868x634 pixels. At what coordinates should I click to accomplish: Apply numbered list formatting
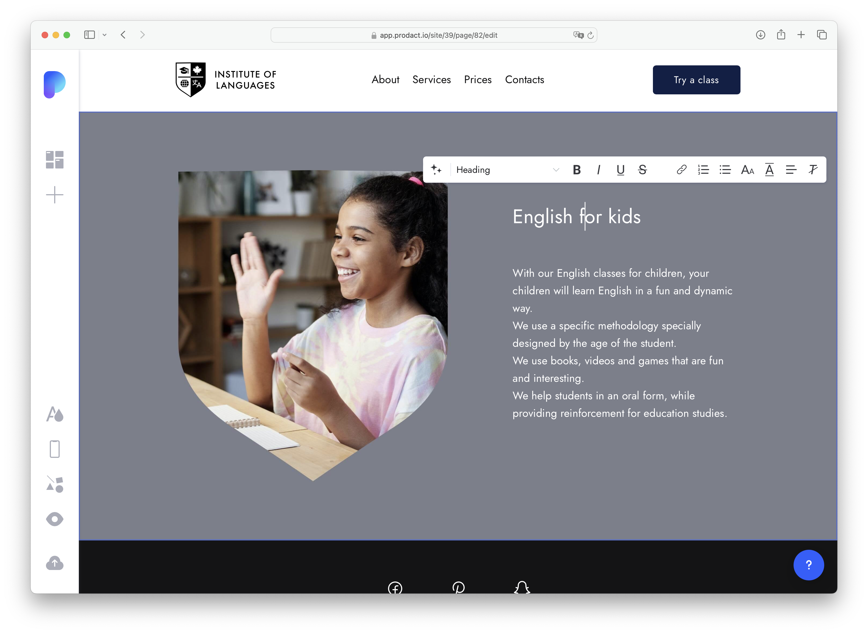pos(703,170)
